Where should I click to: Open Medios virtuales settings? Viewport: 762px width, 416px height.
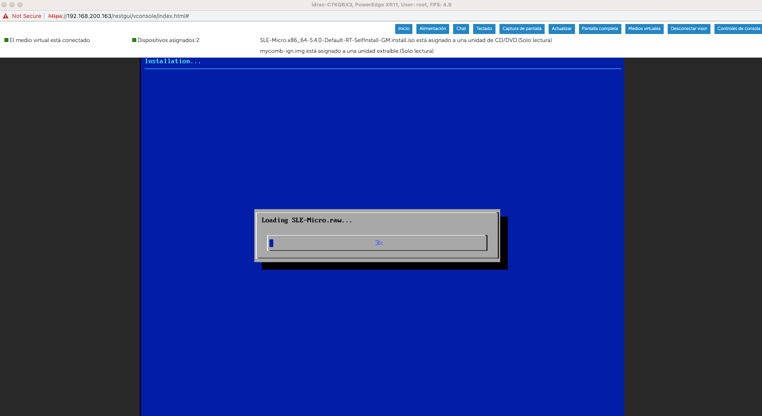click(x=645, y=29)
